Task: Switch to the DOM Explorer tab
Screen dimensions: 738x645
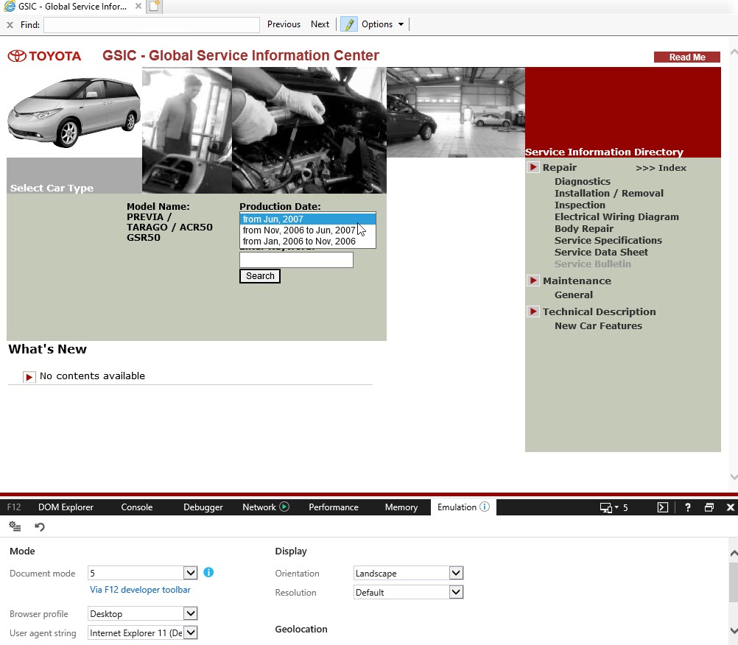Action: coord(66,507)
